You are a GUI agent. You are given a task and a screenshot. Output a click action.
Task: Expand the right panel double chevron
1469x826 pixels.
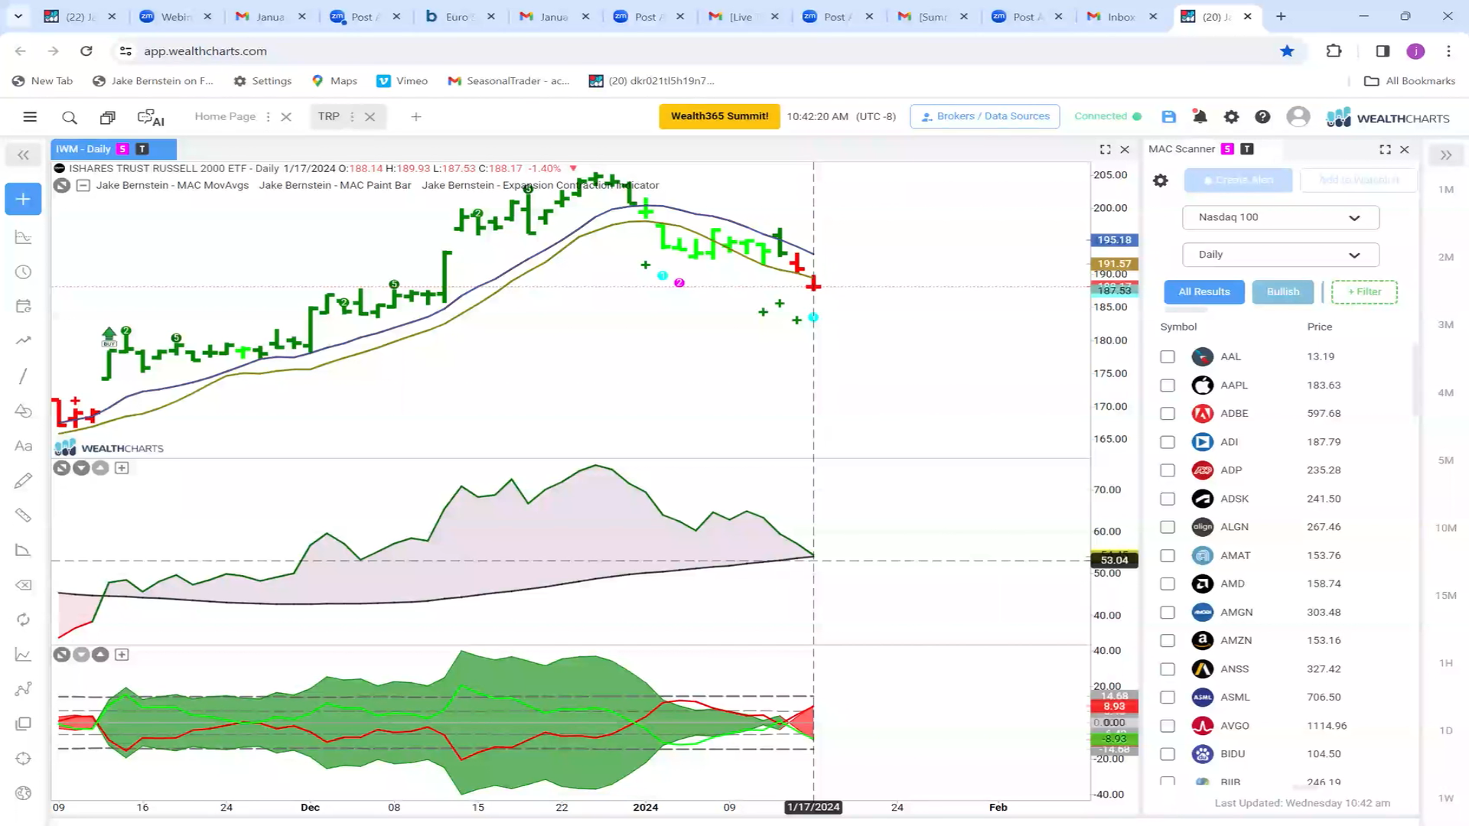coord(1445,155)
